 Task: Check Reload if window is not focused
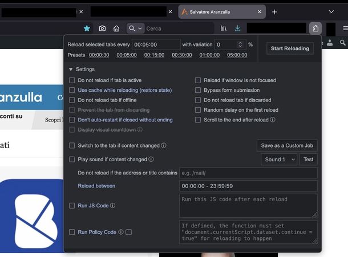pos(198,80)
